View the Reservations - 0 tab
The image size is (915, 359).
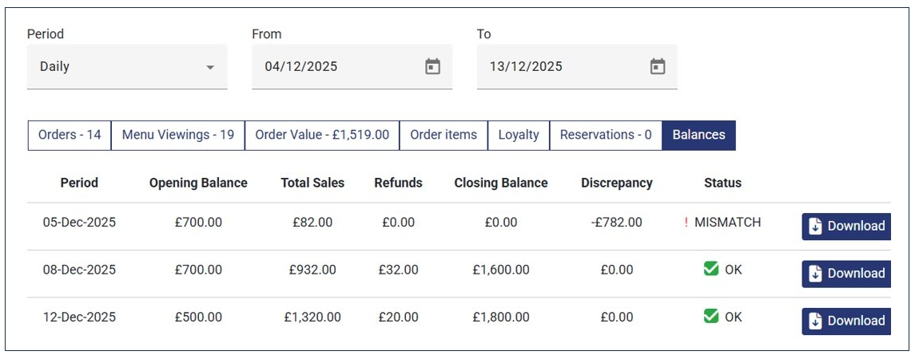[606, 135]
